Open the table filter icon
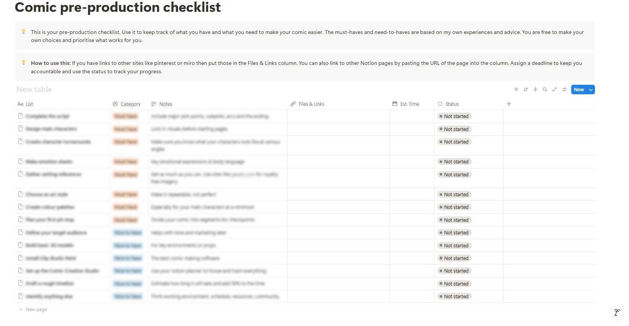Image resolution: width=629 pixels, height=326 pixels. click(x=516, y=90)
